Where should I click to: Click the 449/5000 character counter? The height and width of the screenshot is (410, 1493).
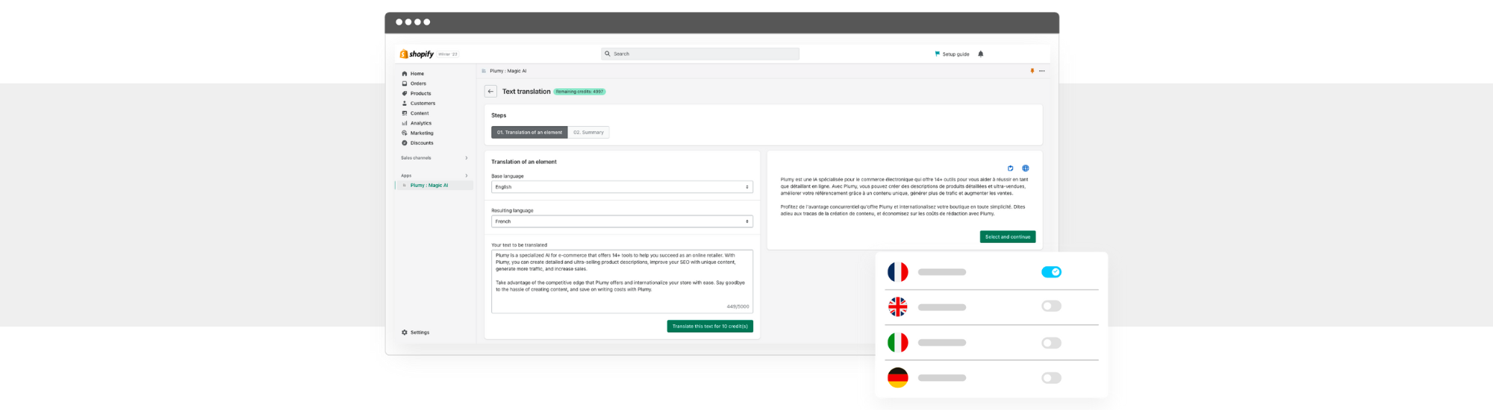[738, 306]
